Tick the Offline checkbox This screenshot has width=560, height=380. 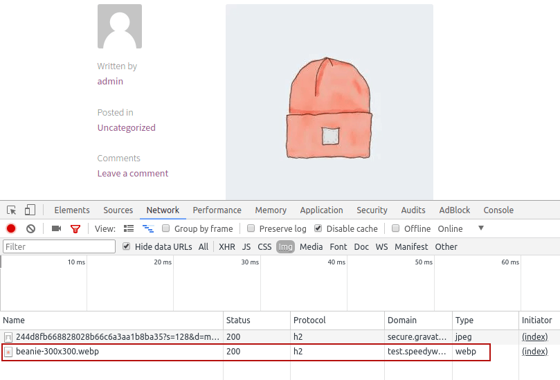pyautogui.click(x=395, y=228)
